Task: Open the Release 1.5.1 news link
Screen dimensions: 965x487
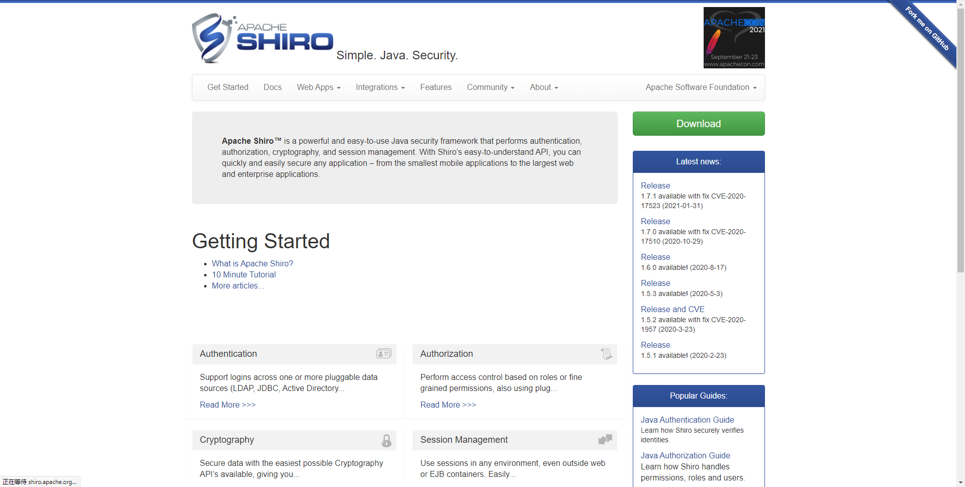Action: click(x=655, y=345)
